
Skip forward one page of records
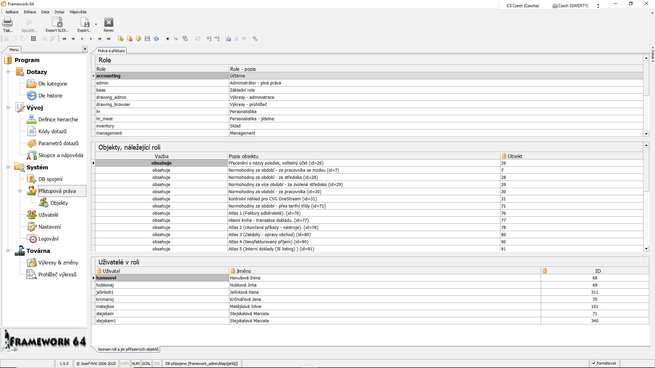tap(100, 39)
